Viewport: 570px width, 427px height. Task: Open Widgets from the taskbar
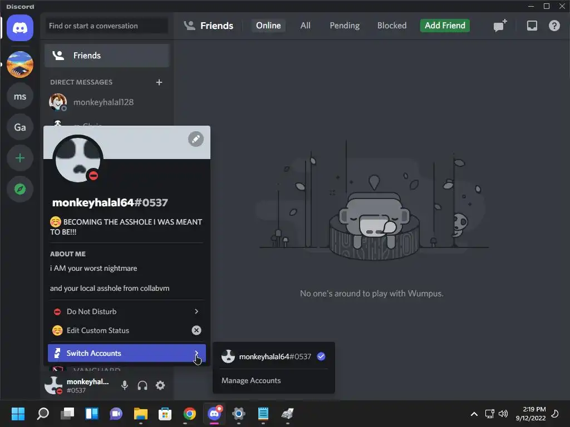coord(92,414)
